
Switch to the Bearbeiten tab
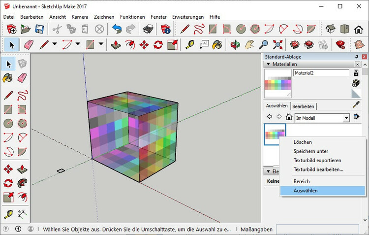(303, 106)
